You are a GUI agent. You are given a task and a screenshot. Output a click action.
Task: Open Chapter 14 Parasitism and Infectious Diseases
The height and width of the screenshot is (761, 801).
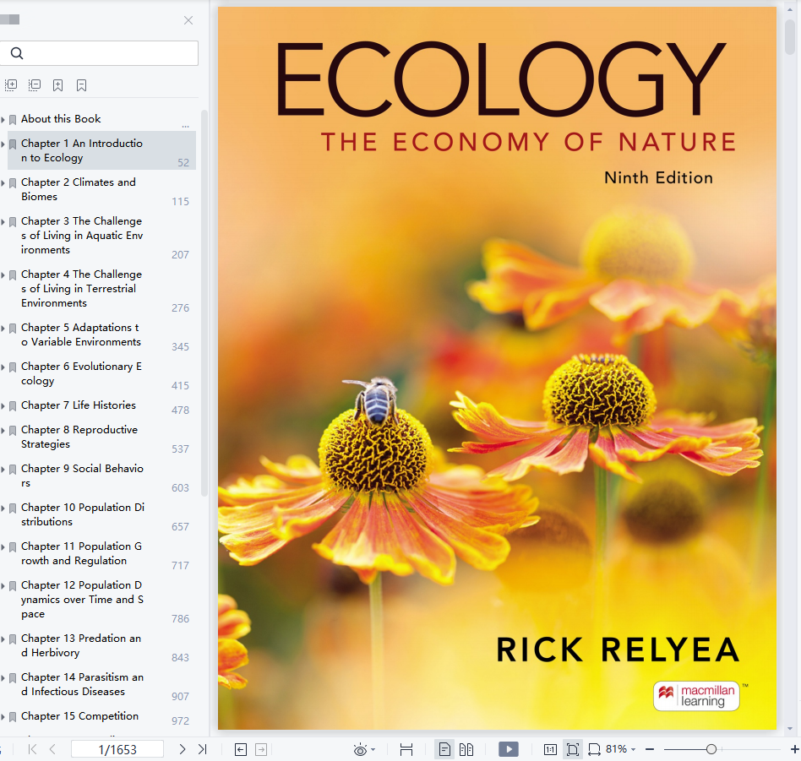[82, 684]
